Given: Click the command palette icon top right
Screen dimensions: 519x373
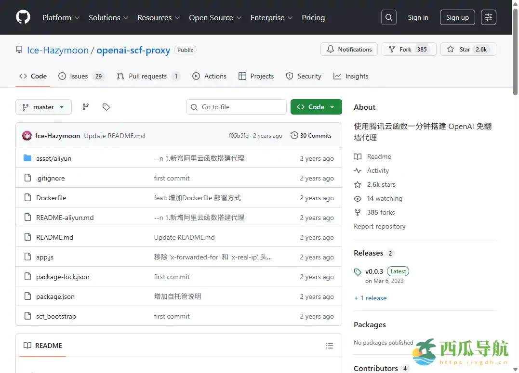Looking at the screenshot, I should pyautogui.click(x=489, y=17).
